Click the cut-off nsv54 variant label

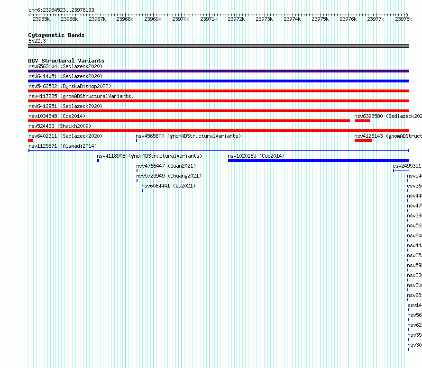[x=414, y=176]
